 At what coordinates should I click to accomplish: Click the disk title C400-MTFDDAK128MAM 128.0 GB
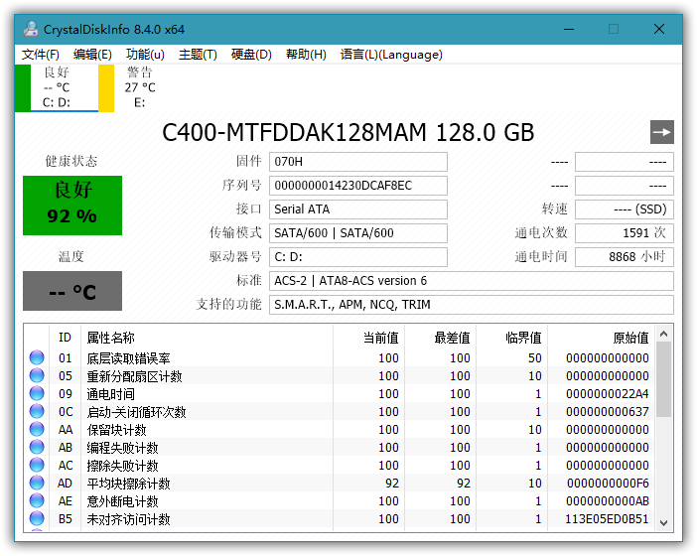pyautogui.click(x=348, y=132)
